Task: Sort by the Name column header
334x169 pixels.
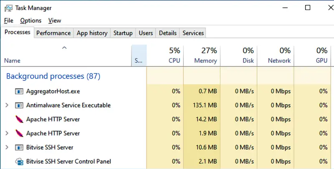Action: point(66,56)
